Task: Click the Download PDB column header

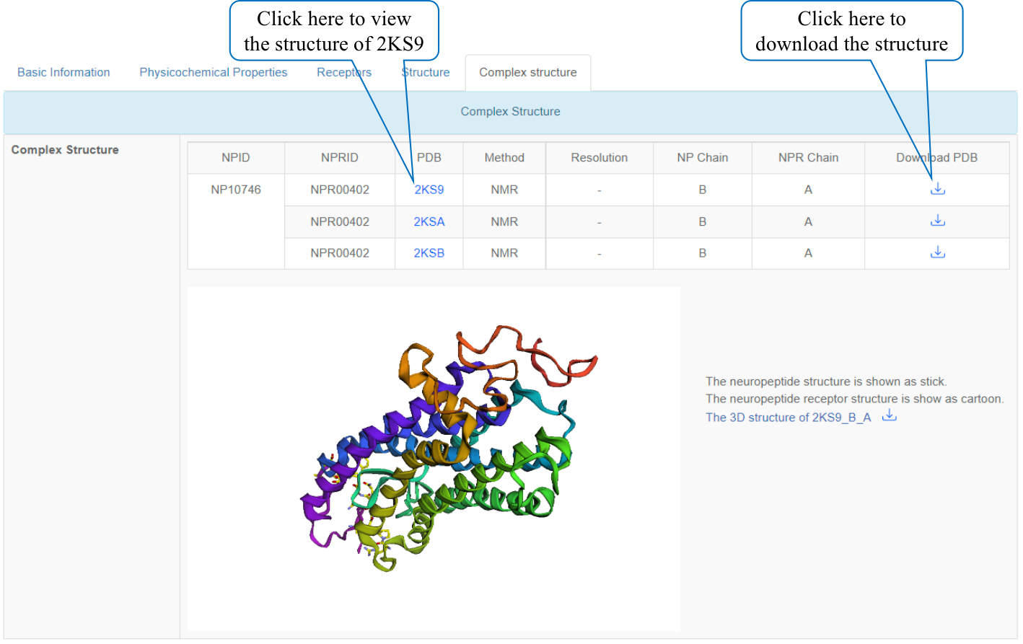Action: (936, 158)
